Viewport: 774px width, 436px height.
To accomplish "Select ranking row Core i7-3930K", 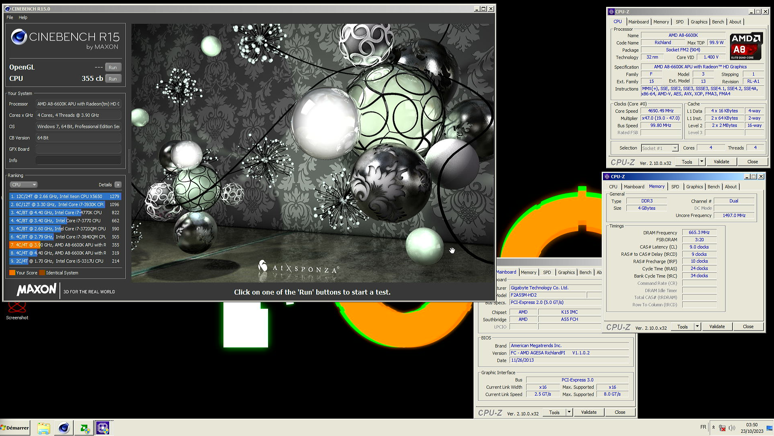I will pos(65,204).
